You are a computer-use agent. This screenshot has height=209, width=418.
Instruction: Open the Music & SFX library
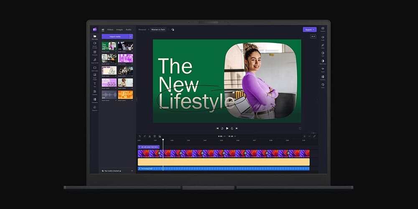[x=95, y=60]
